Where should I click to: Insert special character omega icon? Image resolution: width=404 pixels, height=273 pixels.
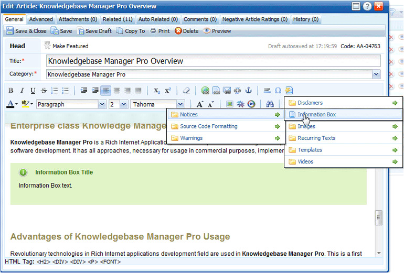(x=278, y=91)
